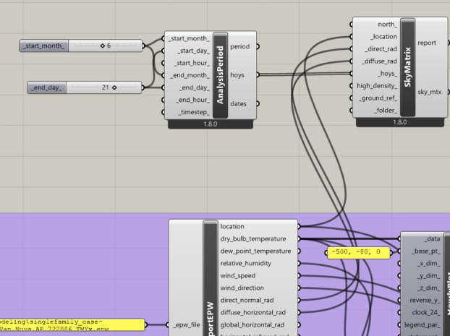Viewport: 450px width, 336px height.
Task: Click the _location input of SkyMatrix
Action: point(383,37)
